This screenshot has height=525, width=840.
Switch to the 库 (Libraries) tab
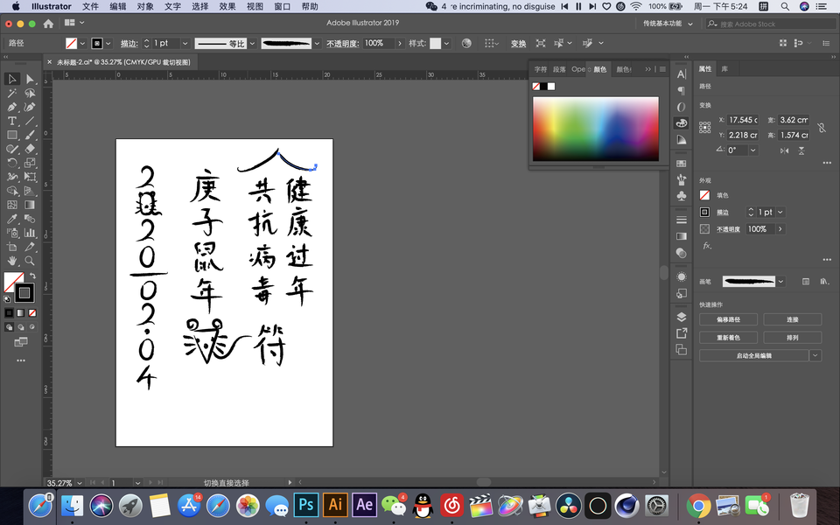(x=724, y=69)
